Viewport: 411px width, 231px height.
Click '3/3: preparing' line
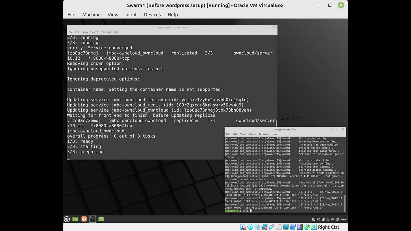point(85,152)
